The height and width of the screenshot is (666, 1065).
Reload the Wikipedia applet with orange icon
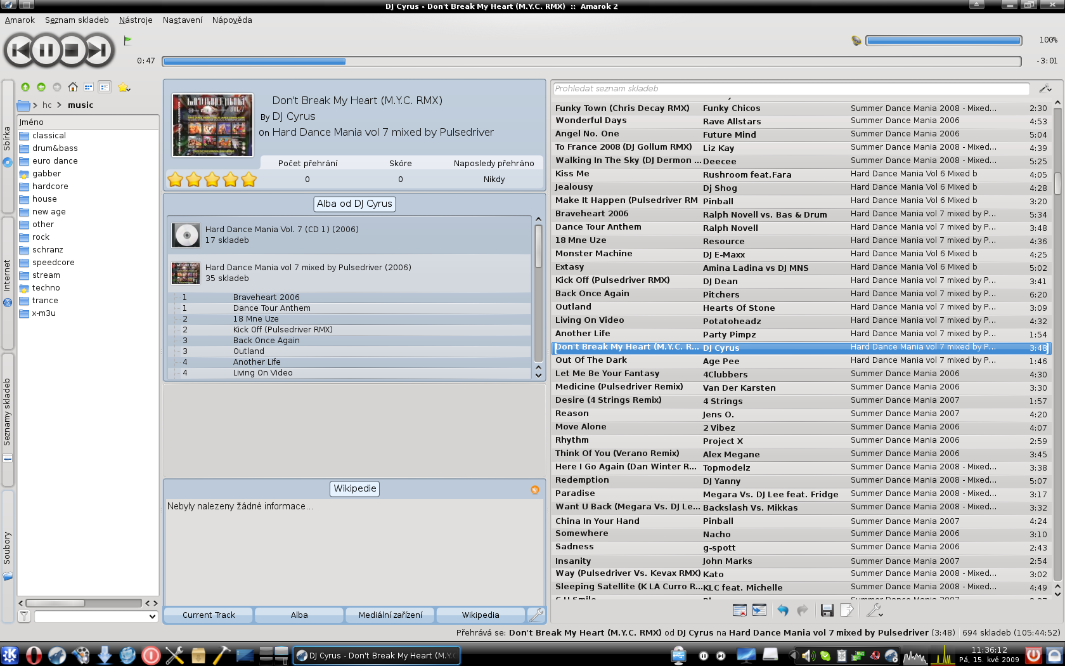(x=535, y=490)
